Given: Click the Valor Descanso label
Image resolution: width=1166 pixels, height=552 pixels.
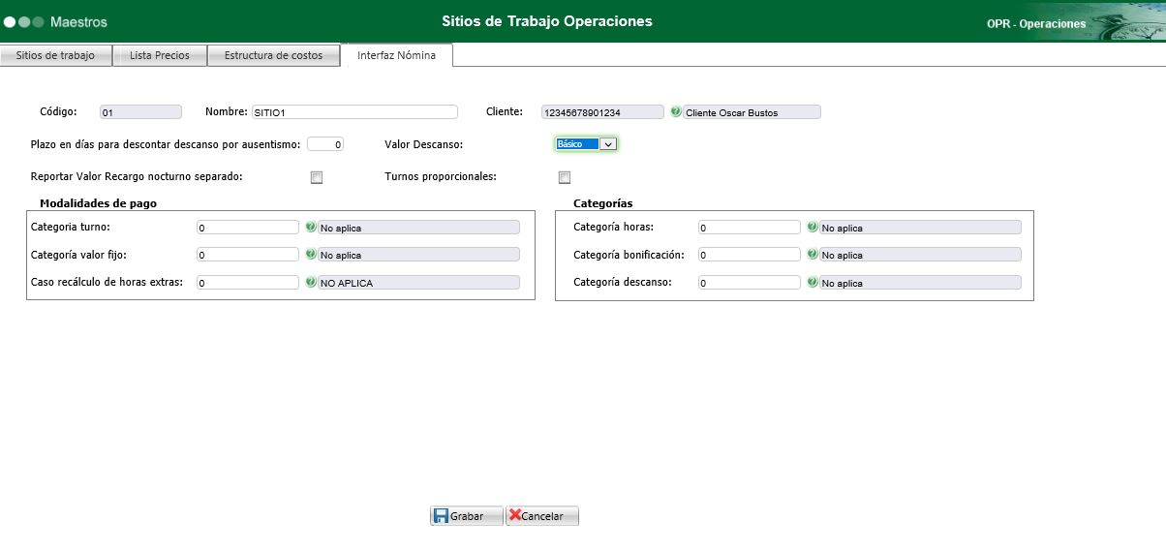Looking at the screenshot, I should [424, 144].
